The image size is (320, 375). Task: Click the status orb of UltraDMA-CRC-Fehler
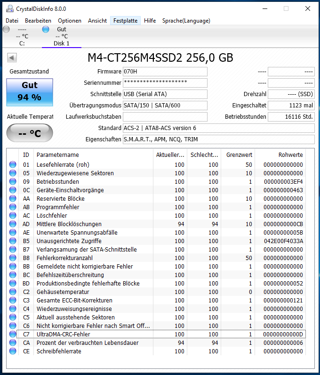(x=13, y=334)
